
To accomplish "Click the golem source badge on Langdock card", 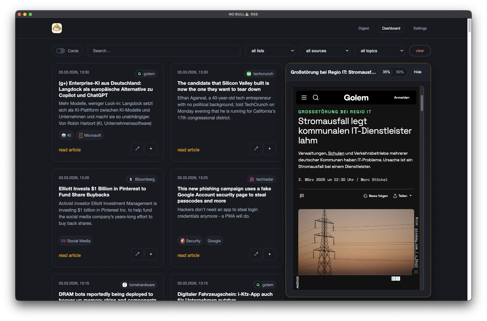I will (x=146, y=74).
